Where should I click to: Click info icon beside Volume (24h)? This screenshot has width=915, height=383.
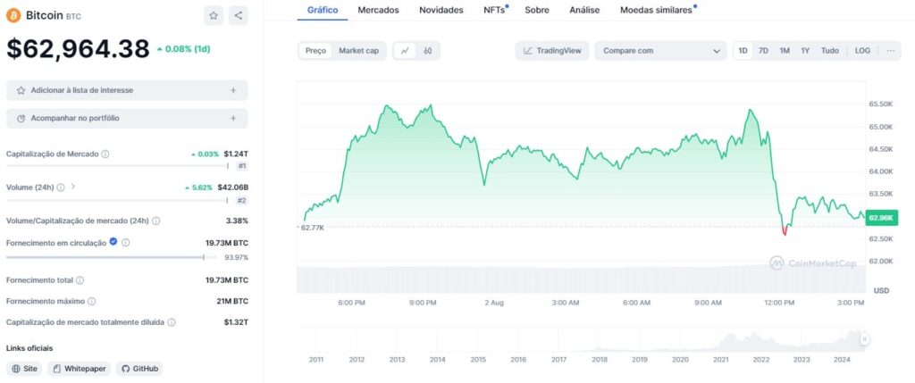pos(61,187)
